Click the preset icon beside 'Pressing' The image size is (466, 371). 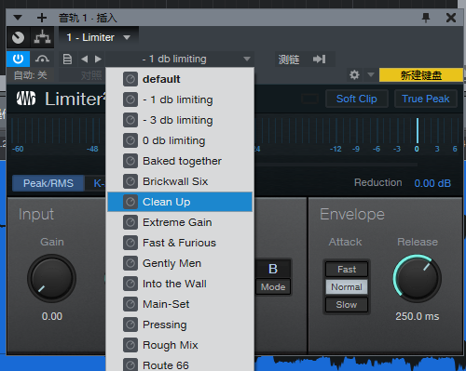(130, 325)
